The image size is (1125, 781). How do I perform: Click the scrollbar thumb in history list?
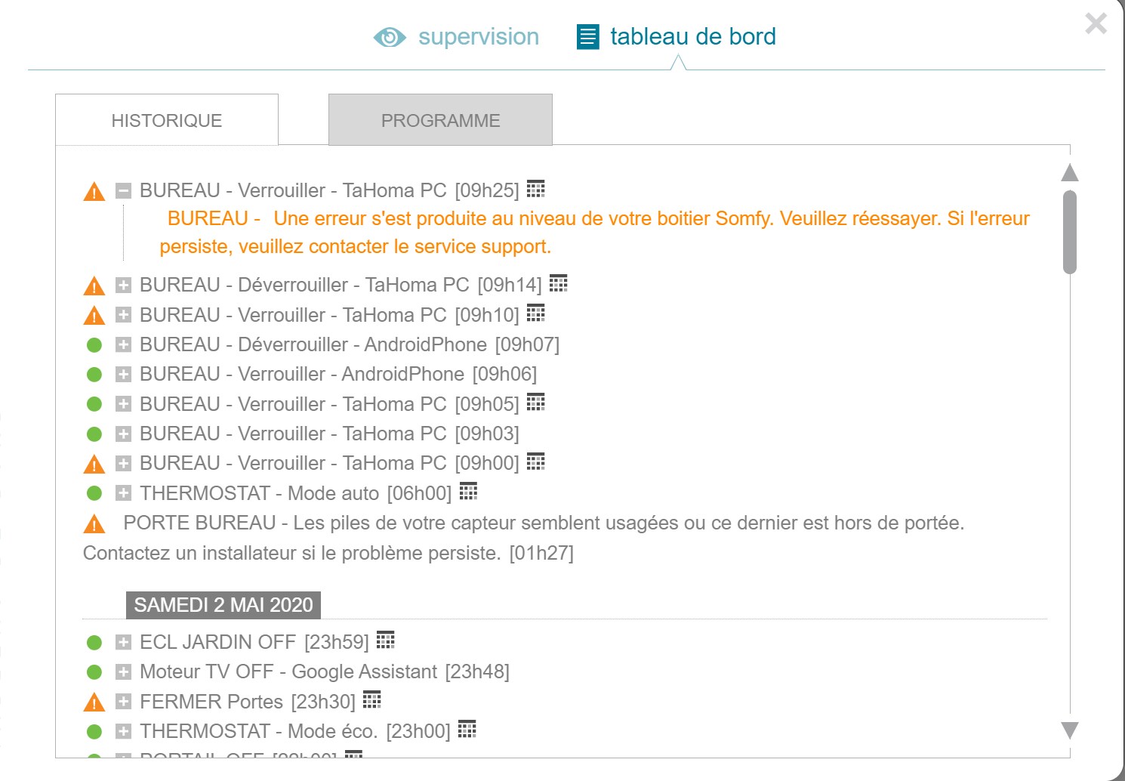1069,231
